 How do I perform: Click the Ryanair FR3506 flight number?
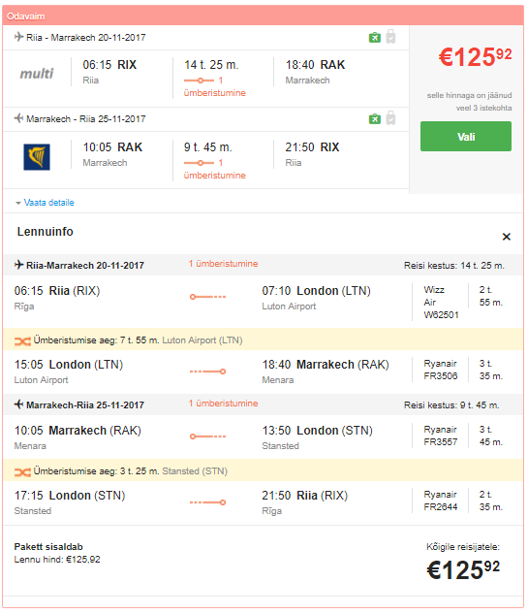click(441, 376)
